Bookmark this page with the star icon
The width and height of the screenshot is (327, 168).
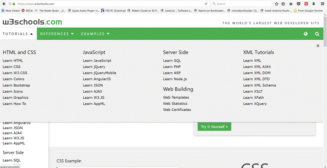[x=277, y=4]
